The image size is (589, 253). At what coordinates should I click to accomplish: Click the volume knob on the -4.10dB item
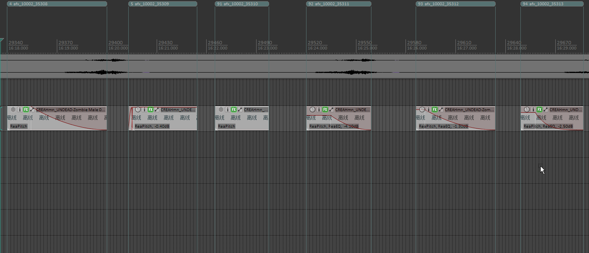[x=313, y=109]
